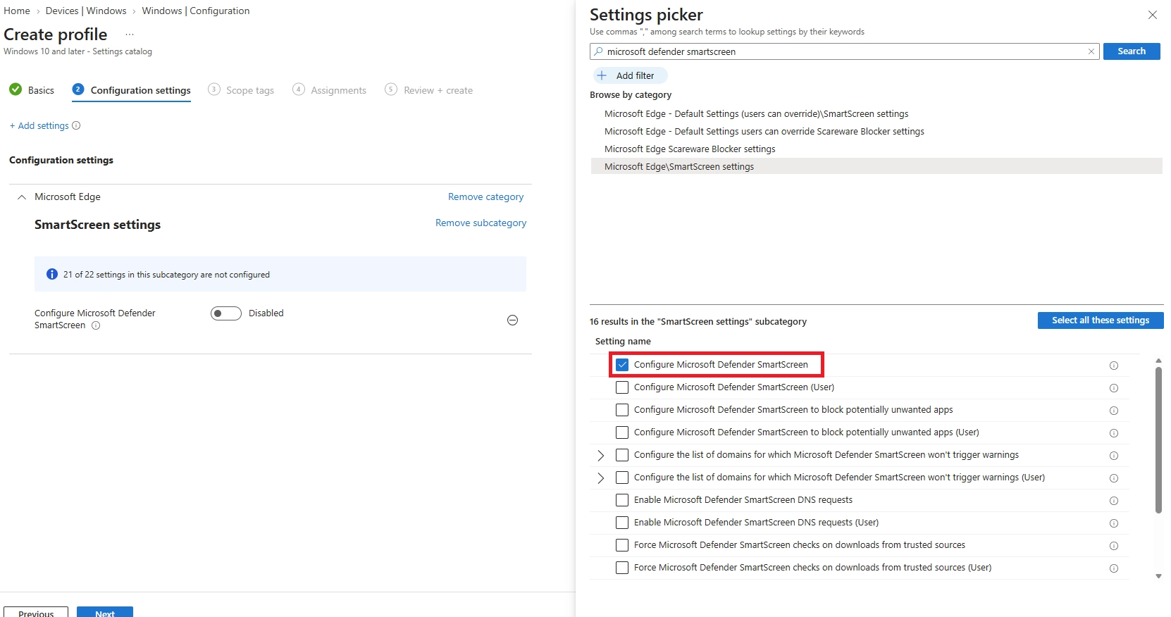The image size is (1171, 617).
Task: Click info icon for Enable SmartScreen DNS requests row
Action: point(1114,501)
